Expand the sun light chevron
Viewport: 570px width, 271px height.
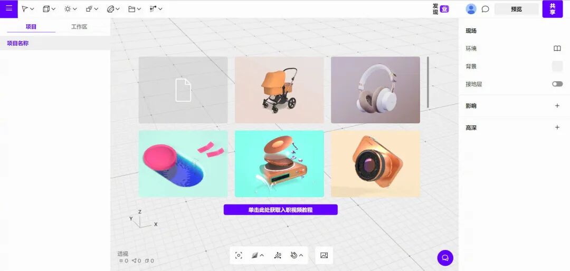point(75,9)
